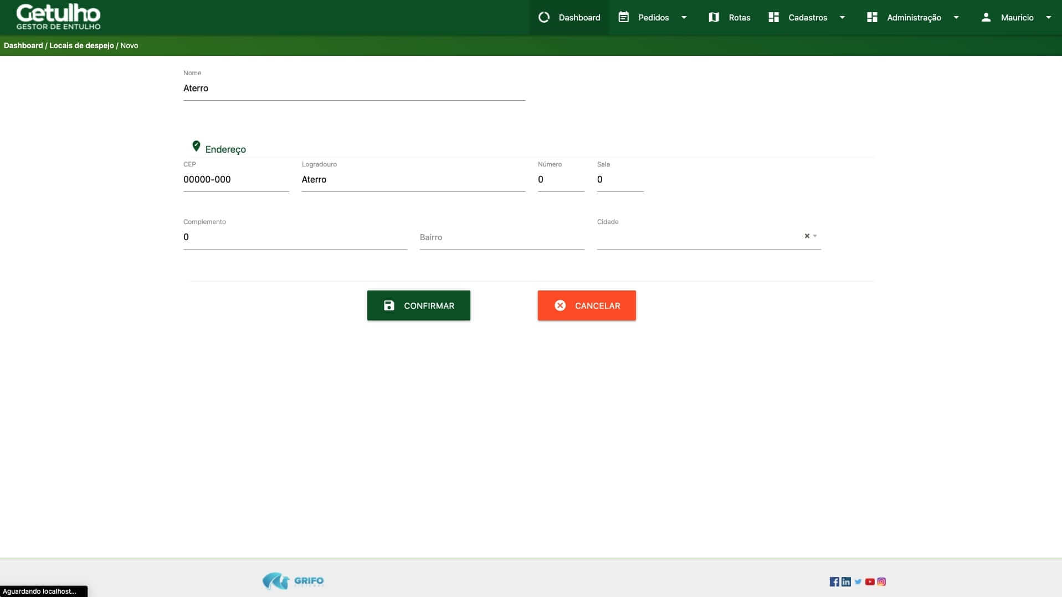Image resolution: width=1062 pixels, height=597 pixels.
Task: Open the Cidade dropdown arrow
Action: coord(815,236)
